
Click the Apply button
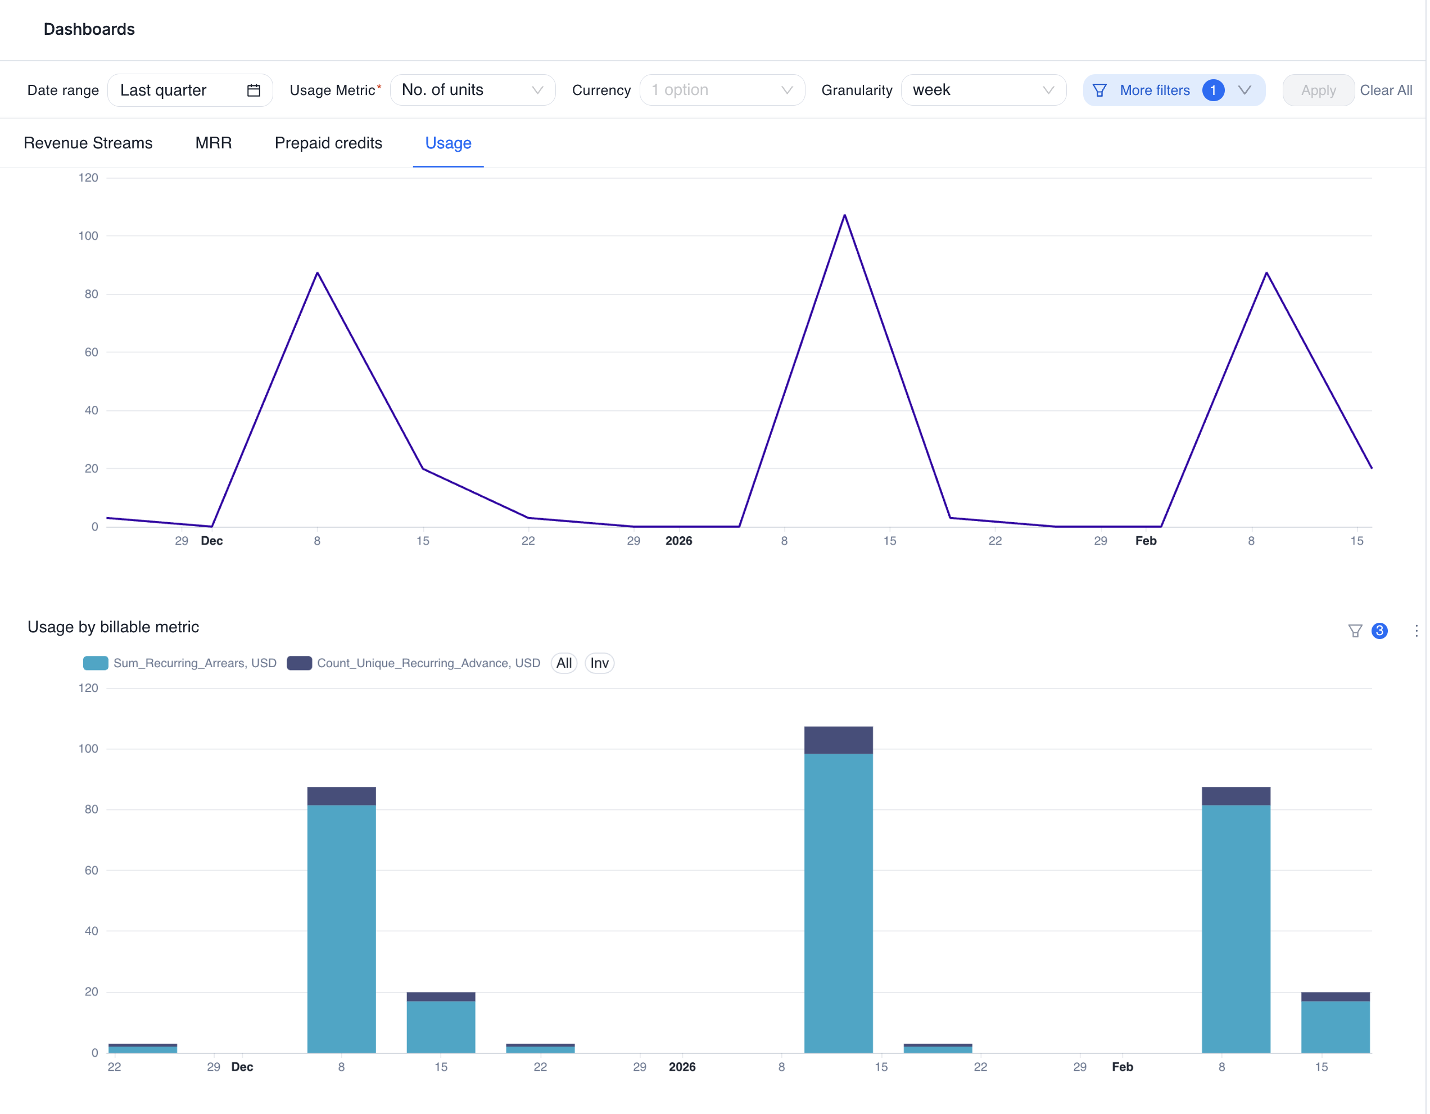(x=1318, y=90)
